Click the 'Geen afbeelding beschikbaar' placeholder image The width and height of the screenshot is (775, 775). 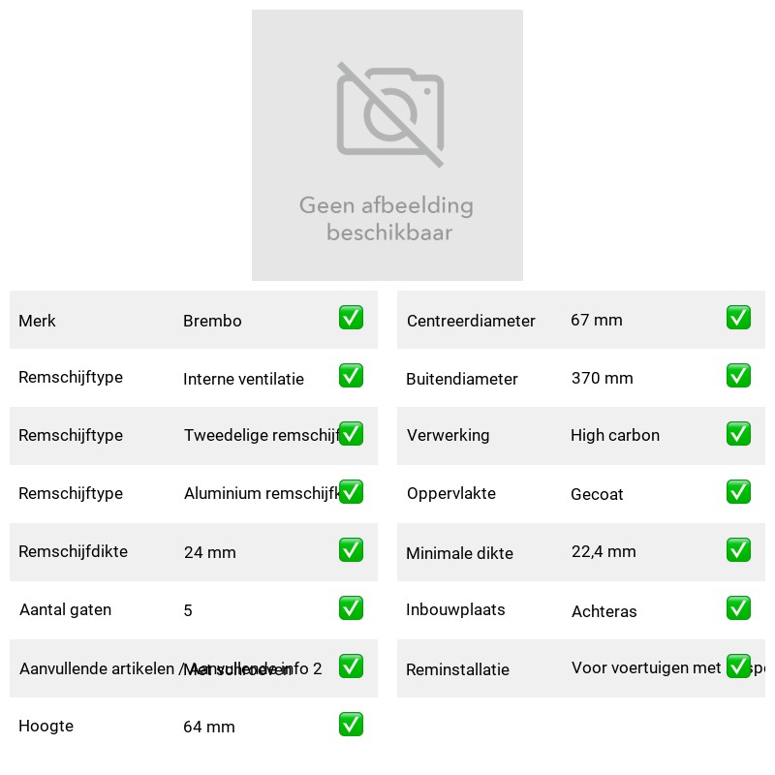(387, 145)
